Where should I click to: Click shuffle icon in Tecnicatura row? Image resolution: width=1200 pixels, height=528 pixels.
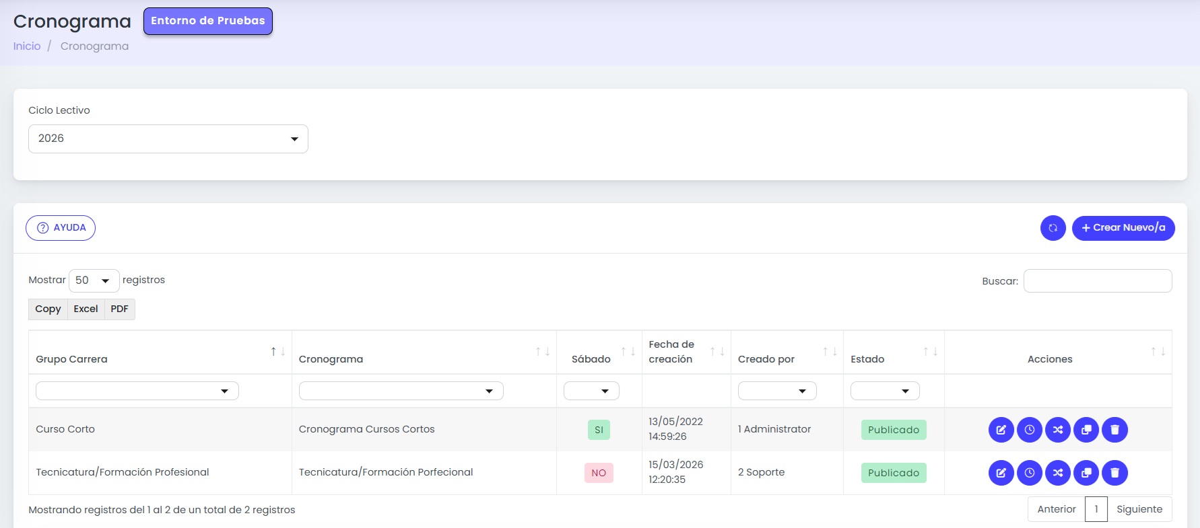coord(1058,473)
